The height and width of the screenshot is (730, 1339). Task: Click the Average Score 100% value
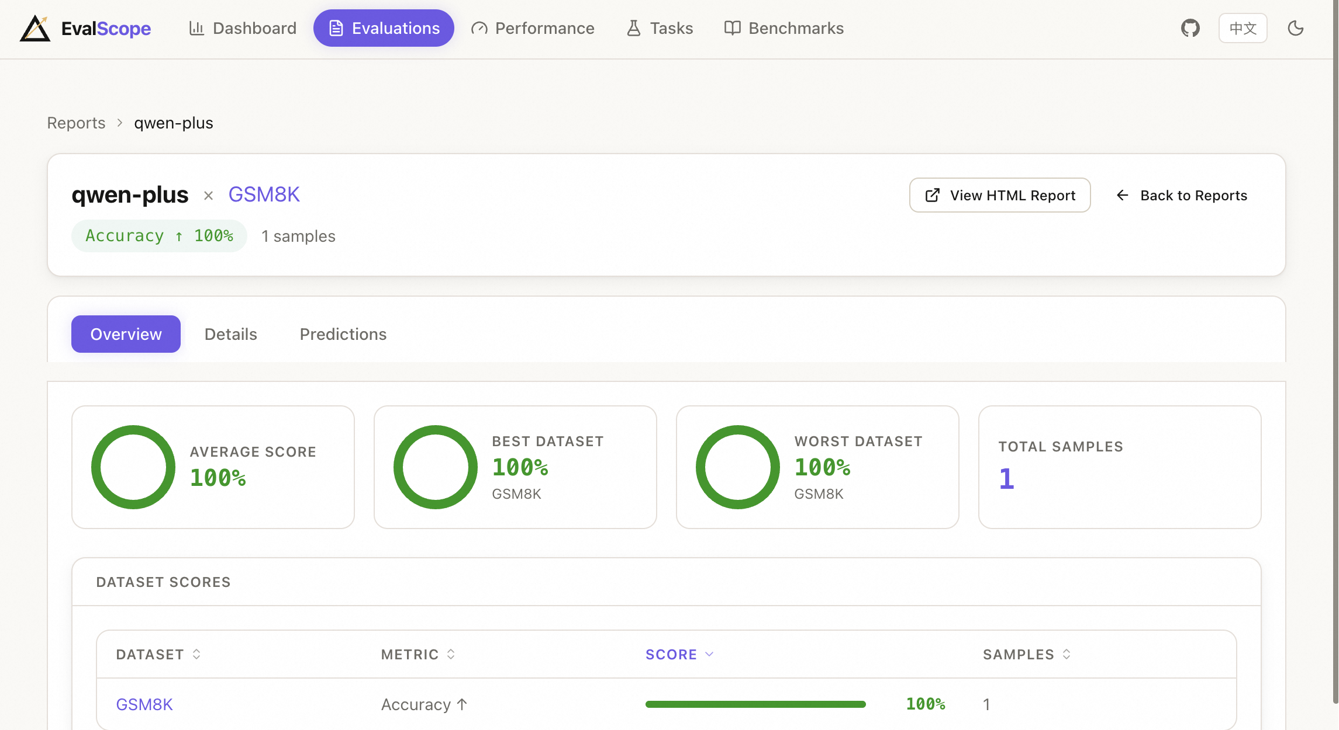tap(218, 478)
